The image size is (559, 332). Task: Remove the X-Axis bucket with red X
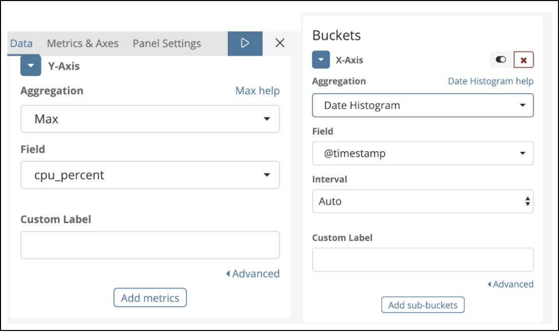click(x=524, y=60)
